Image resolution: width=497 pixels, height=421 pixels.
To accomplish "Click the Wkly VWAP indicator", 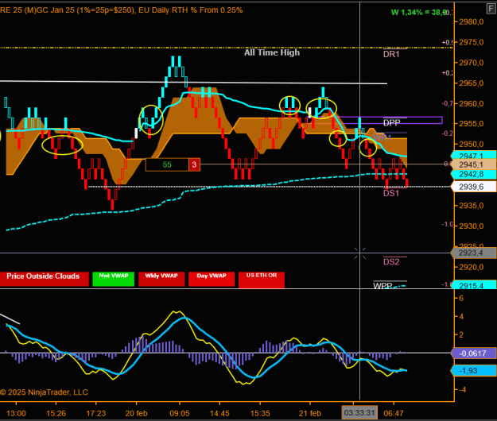I will (161, 279).
